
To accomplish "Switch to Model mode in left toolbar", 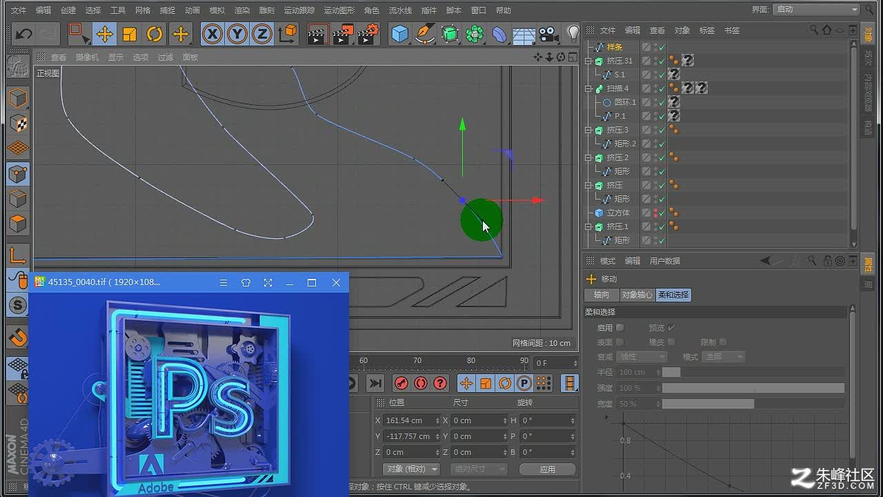I will pos(18,98).
